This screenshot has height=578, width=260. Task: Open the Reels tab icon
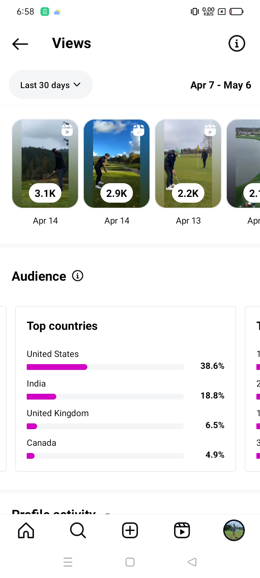pyautogui.click(x=182, y=530)
